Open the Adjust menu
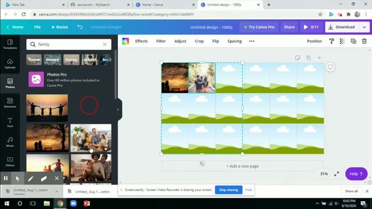 (x=180, y=41)
